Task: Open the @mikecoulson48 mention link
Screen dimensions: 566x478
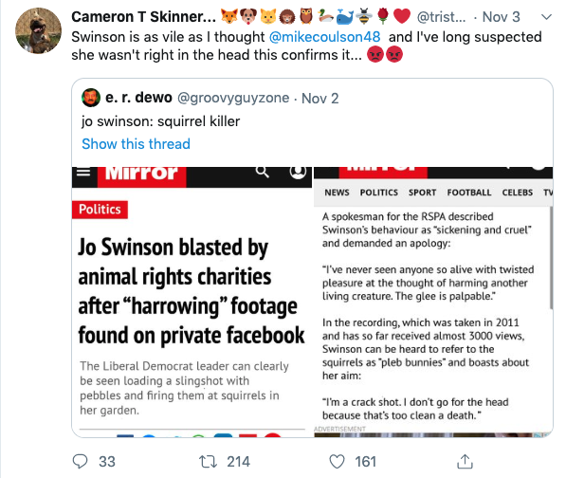Action: [x=324, y=37]
